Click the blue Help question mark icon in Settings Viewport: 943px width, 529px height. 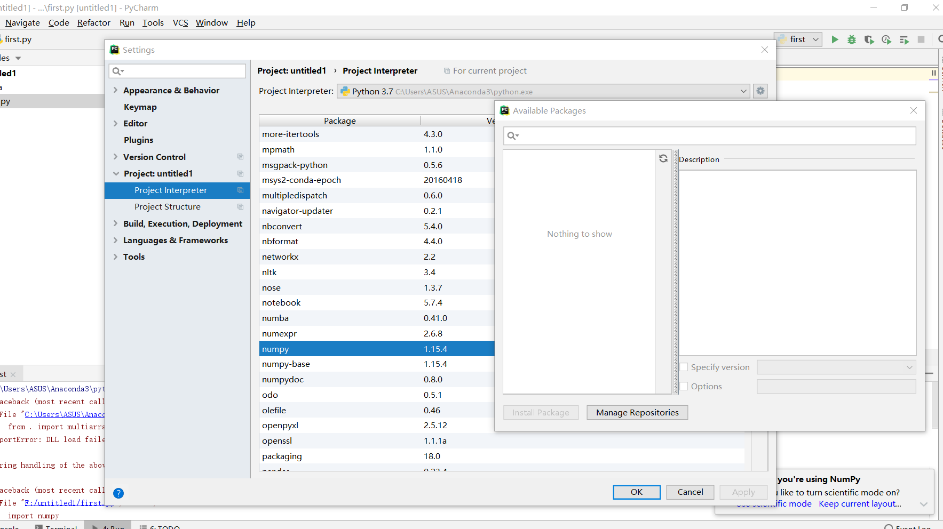(118, 493)
